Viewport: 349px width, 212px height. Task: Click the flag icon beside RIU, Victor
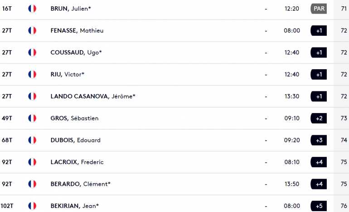(32, 75)
